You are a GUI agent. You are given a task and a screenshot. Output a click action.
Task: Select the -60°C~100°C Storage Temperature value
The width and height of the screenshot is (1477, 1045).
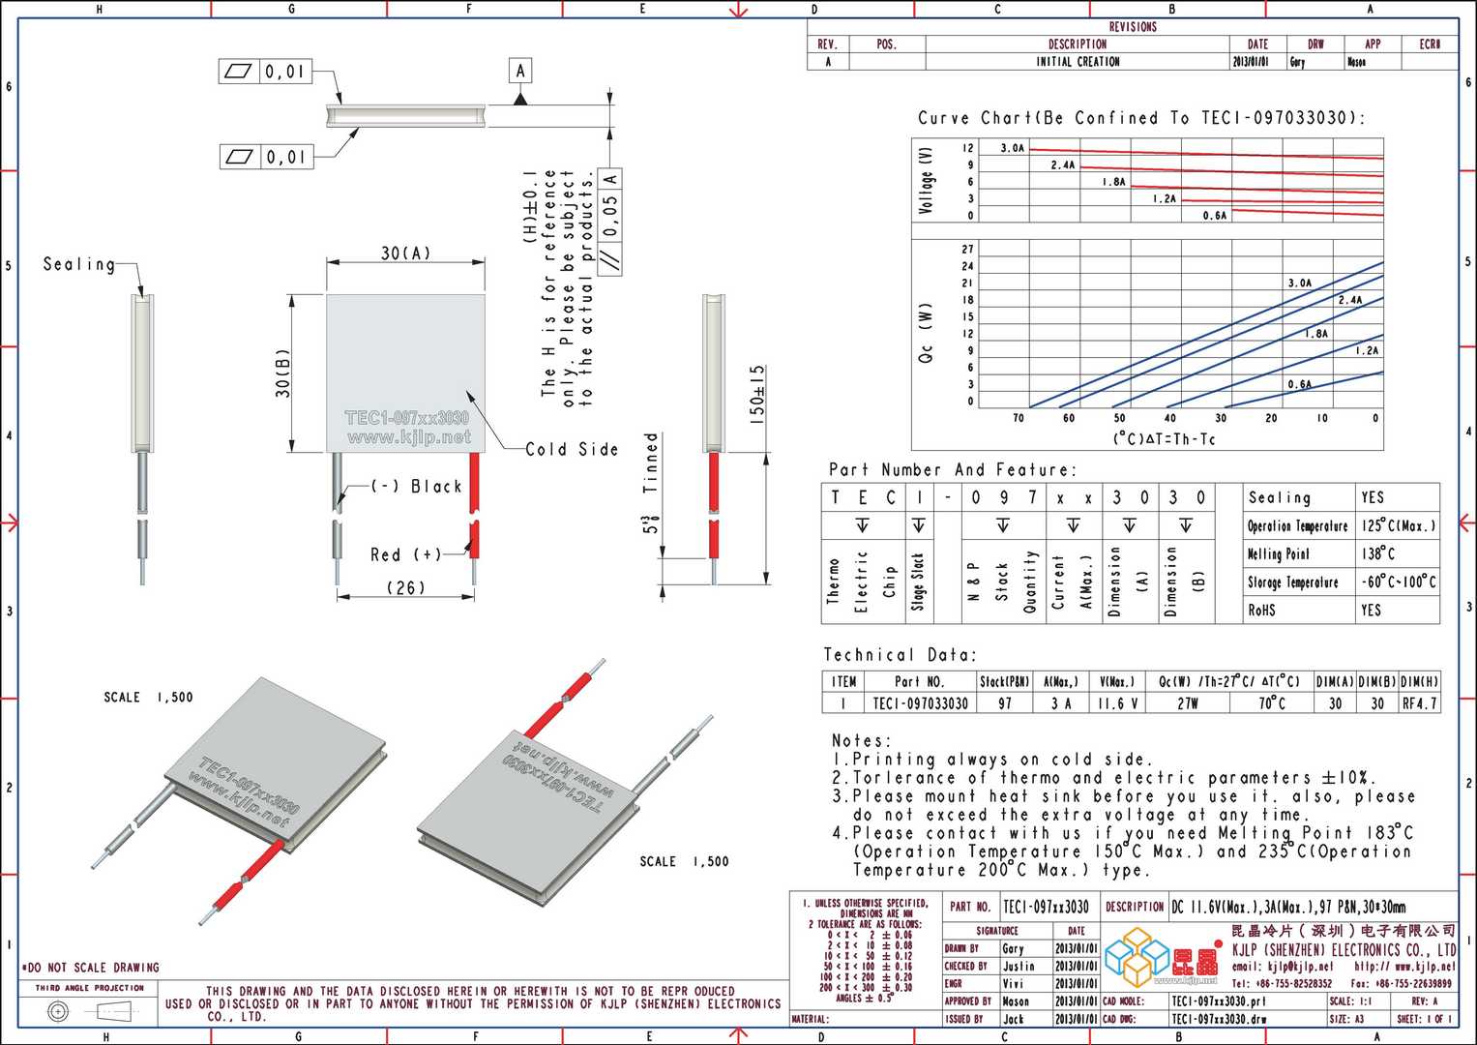point(1399,582)
